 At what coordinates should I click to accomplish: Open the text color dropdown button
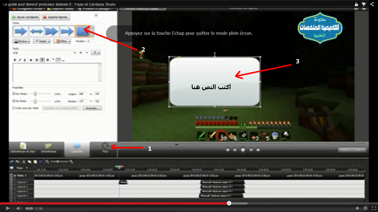(95, 53)
